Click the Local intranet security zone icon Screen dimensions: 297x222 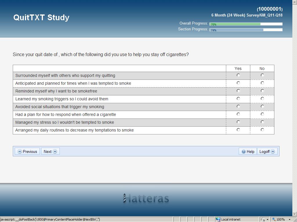click(218, 219)
